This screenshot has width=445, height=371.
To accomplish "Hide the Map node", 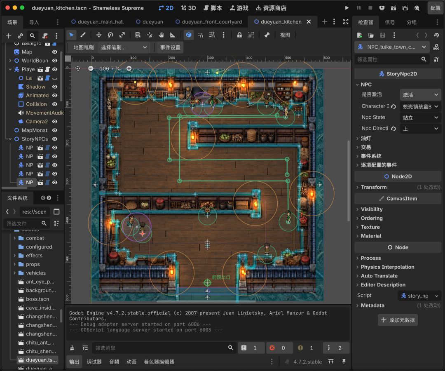I will [x=55, y=52].
